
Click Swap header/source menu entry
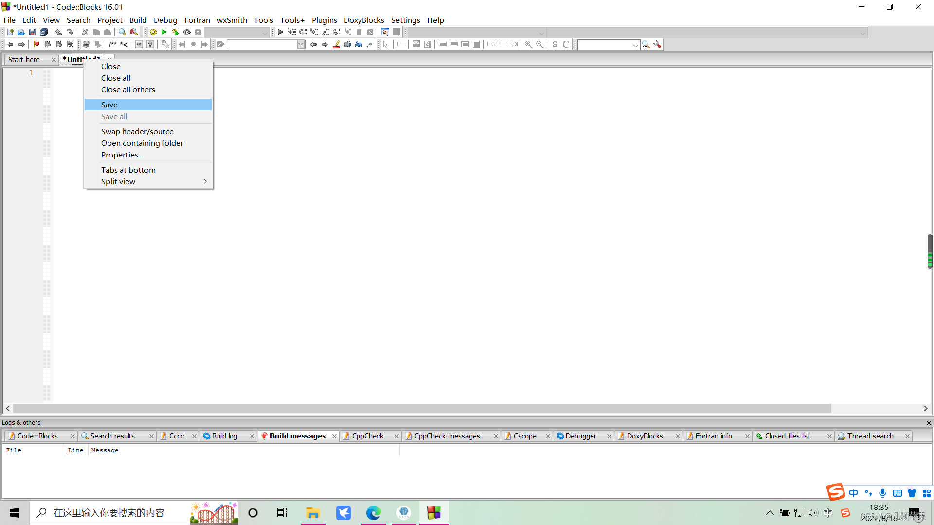click(148, 131)
